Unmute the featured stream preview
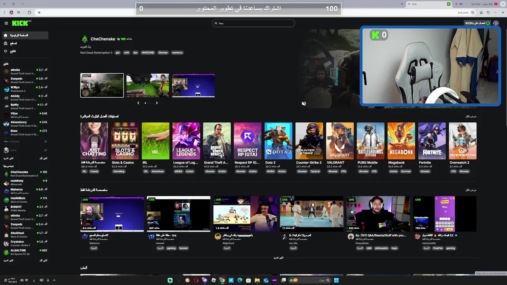 click(x=304, y=104)
